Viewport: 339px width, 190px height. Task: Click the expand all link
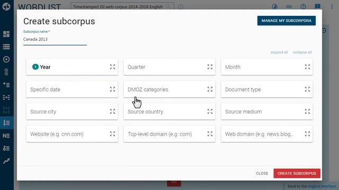tap(279, 52)
